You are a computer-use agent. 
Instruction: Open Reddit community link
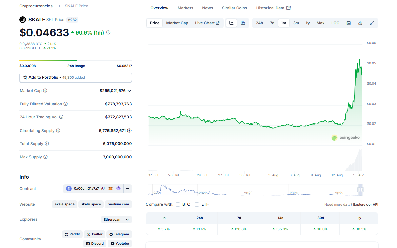[73, 234]
